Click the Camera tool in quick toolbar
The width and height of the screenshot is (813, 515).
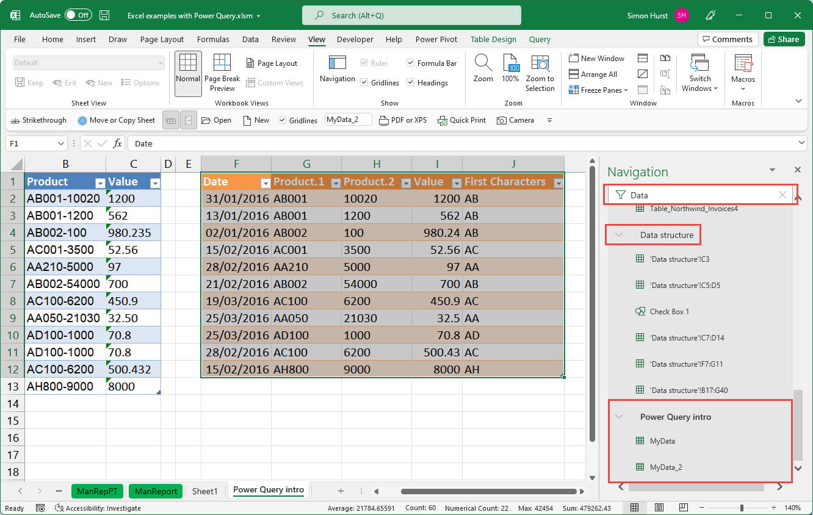515,120
